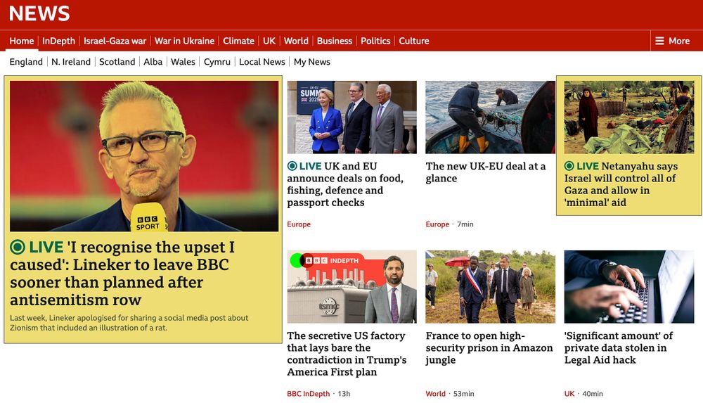Click the live icon on Netanyahu story

tap(569, 166)
